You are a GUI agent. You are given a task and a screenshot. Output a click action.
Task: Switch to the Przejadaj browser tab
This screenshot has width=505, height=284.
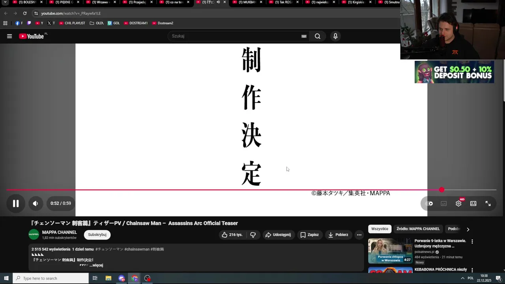point(137,2)
